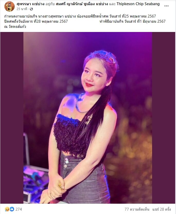Click the public audience globe icon

coord(31,9)
